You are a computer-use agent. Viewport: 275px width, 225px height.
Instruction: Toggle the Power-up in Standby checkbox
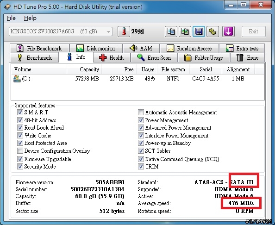coord(141,143)
